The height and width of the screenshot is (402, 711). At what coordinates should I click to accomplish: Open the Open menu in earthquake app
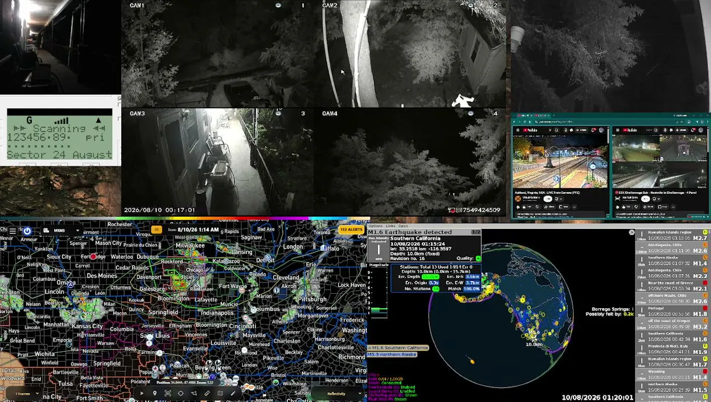(403, 226)
